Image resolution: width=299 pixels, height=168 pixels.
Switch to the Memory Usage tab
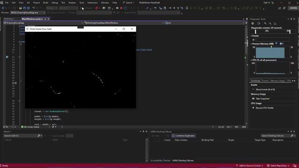[278, 81]
